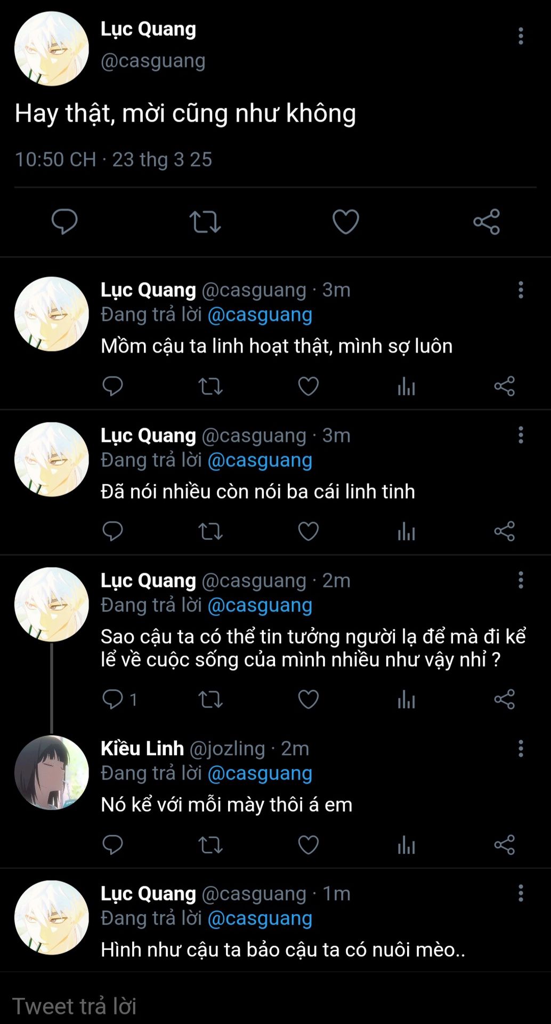Like the main tweet "Hay thật, mời cũng như không"

click(x=345, y=222)
